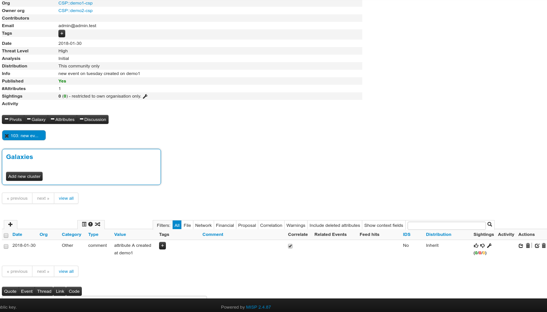Collapse the Attributes section toggle
The image size is (547, 312).
(63, 119)
